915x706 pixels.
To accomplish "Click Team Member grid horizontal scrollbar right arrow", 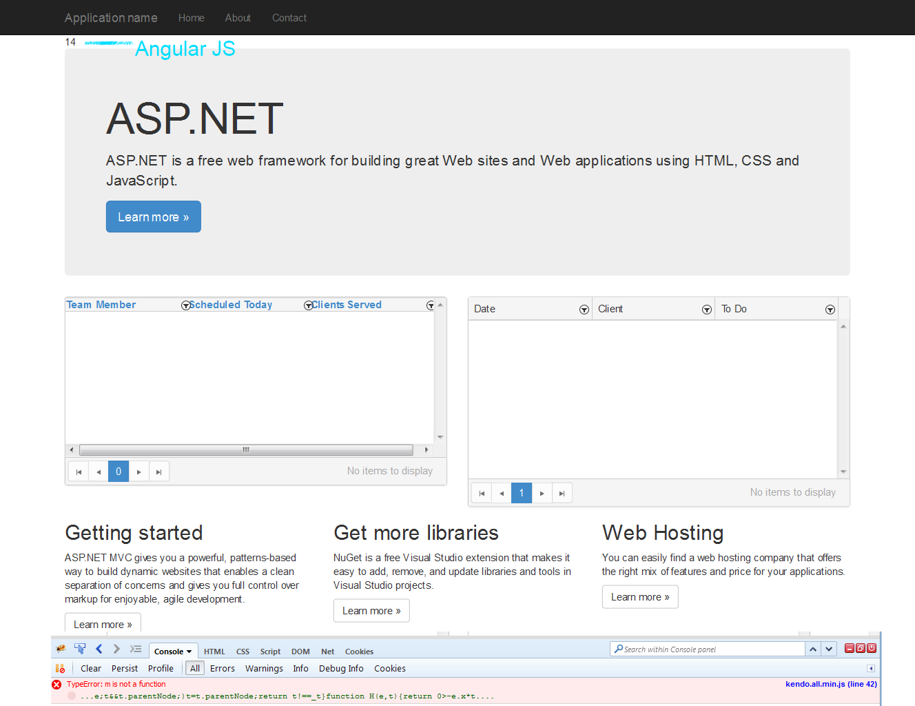I will click(x=426, y=450).
